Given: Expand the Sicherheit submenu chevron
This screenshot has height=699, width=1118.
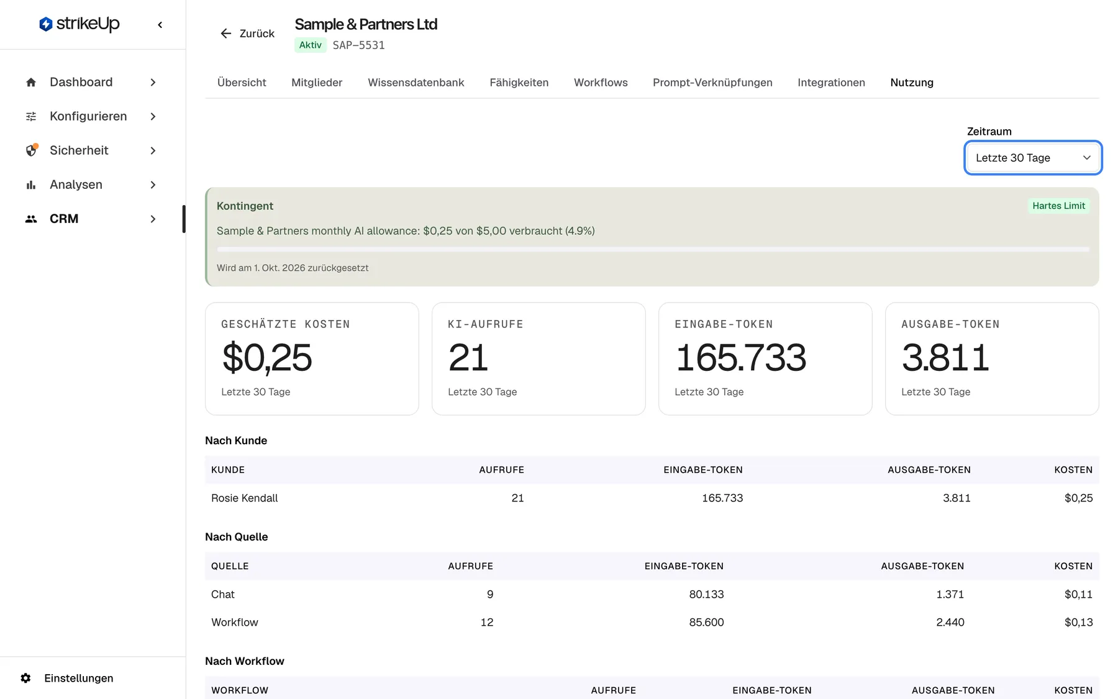Looking at the screenshot, I should pos(153,150).
